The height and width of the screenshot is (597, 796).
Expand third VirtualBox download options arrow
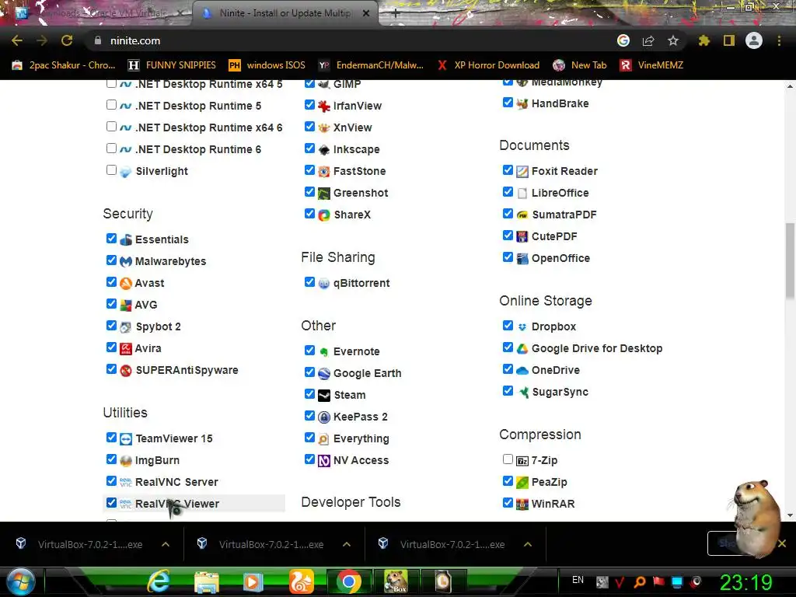[528, 544]
